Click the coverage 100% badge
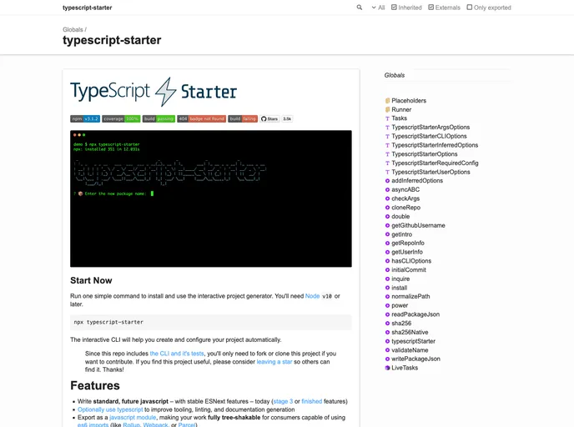Image resolution: width=574 pixels, height=427 pixels. (121, 119)
